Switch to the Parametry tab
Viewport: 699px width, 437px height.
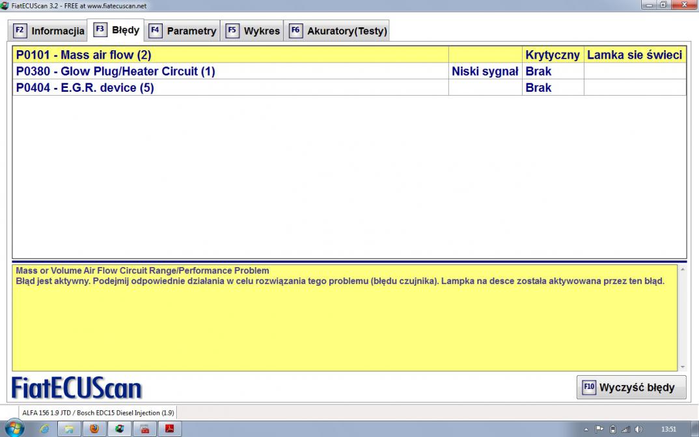182,31
